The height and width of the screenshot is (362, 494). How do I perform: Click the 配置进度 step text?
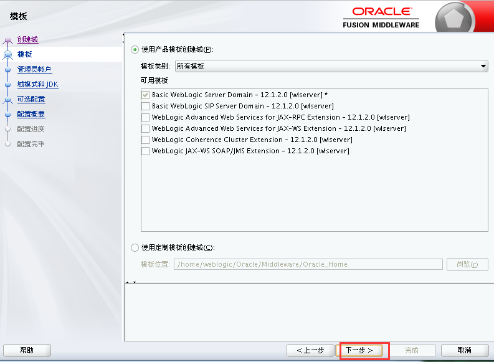(x=31, y=129)
